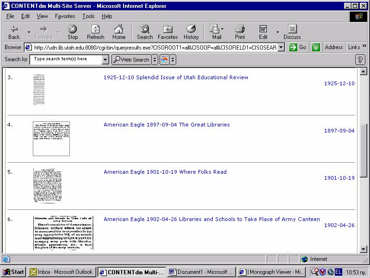370x278 pixels.
Task: Switch to Document1 Microsoft Word taskbar button
Action: pyautogui.click(x=202, y=272)
